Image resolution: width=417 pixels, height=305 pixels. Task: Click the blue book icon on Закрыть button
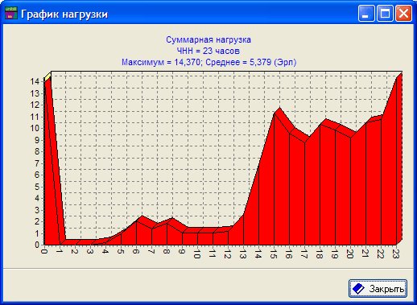click(x=358, y=289)
